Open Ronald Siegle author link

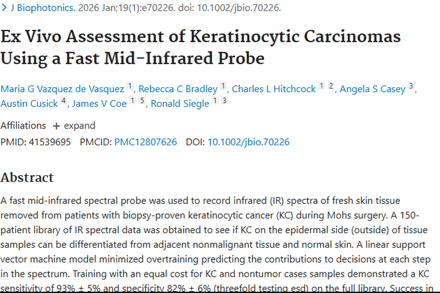pos(180,104)
